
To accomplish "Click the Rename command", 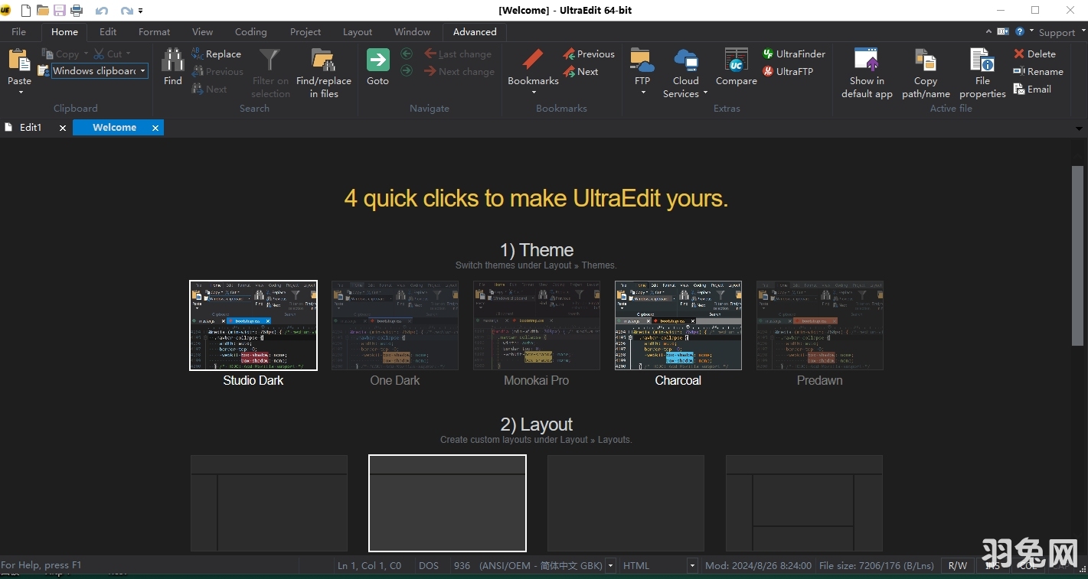I will pyautogui.click(x=1043, y=71).
